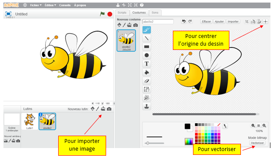Upload new sprite from file icon
Image resolution: width=273 pixels, height=157 pixels.
103,109
